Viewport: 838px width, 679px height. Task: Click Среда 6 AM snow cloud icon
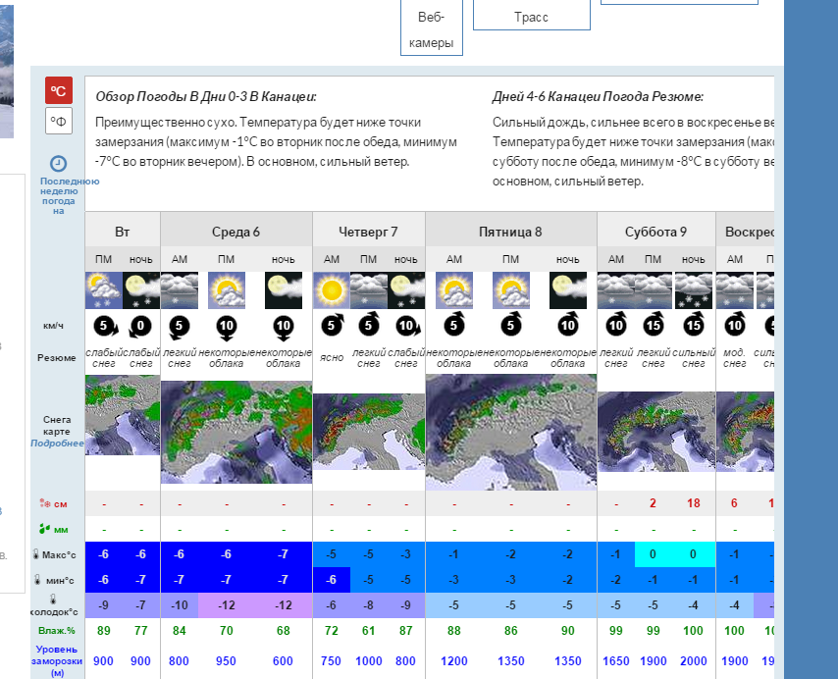[x=180, y=290]
